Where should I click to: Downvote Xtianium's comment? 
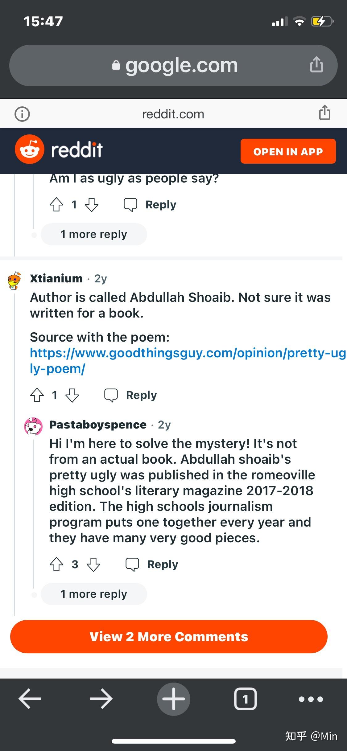(x=72, y=395)
